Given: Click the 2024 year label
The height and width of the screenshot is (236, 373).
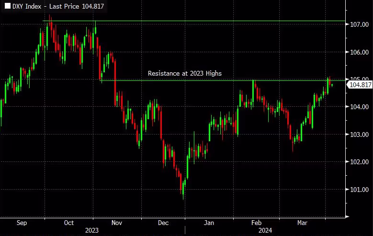Looking at the screenshot, I should coord(265,230).
